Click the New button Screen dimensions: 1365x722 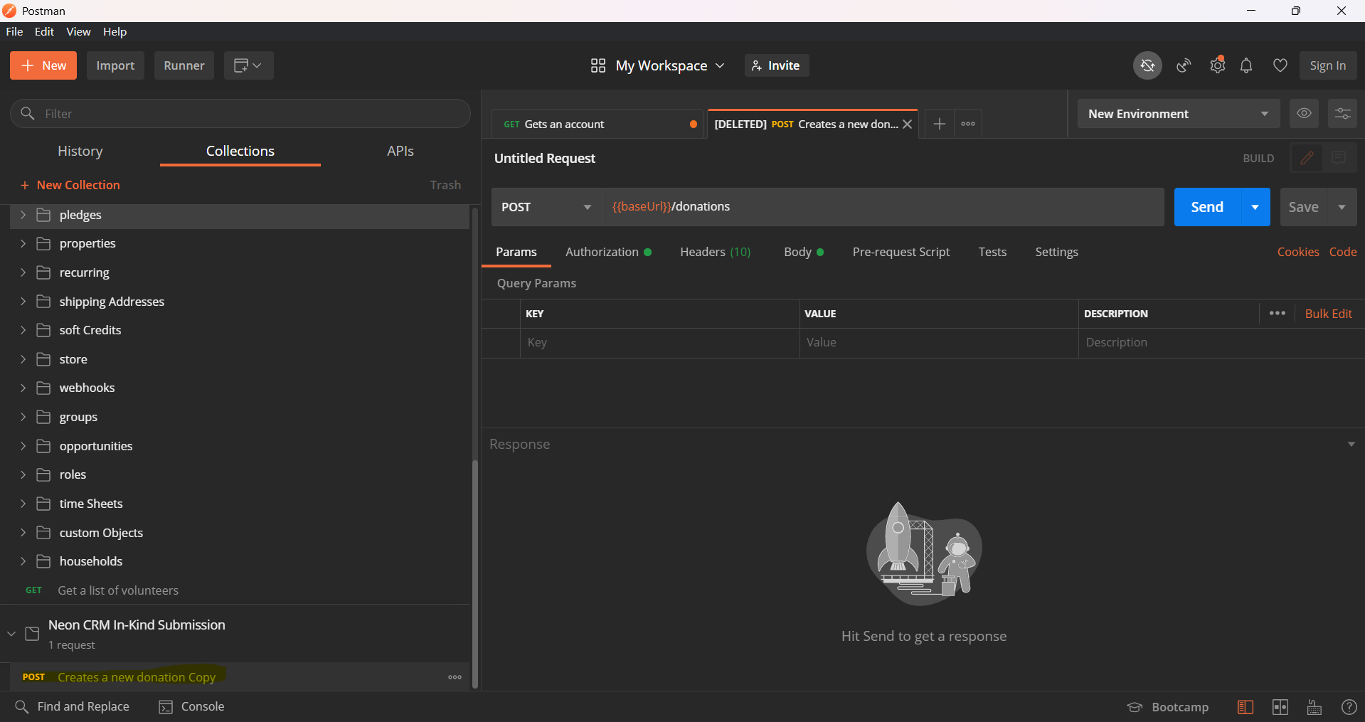pyautogui.click(x=43, y=65)
